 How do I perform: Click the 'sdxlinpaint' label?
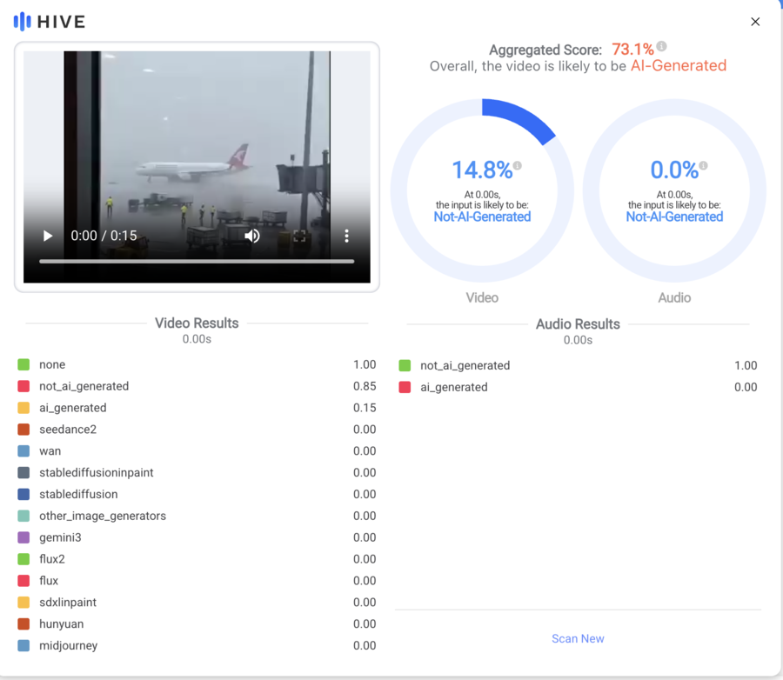coord(68,602)
